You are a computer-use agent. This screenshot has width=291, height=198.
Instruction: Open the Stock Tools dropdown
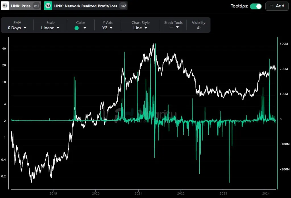click(173, 27)
